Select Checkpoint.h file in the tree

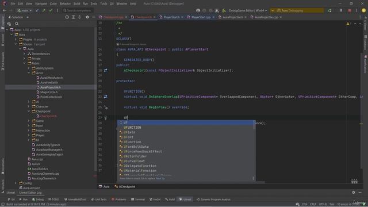point(48,116)
